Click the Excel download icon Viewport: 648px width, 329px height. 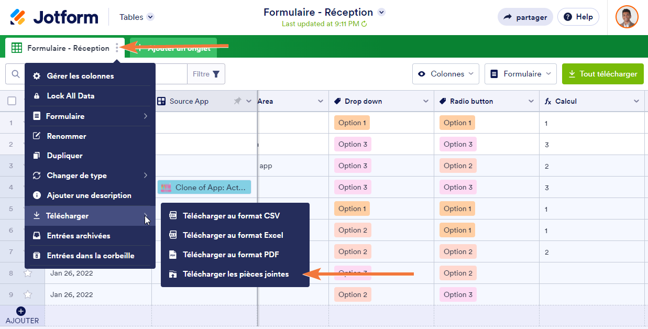172,235
